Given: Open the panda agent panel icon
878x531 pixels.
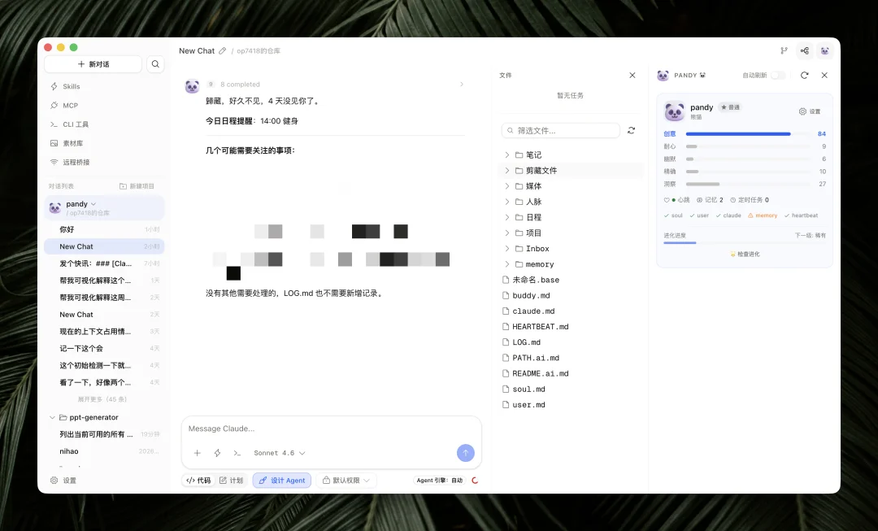Looking at the screenshot, I should (824, 50).
